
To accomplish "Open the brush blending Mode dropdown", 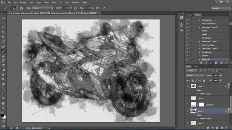I will click(43, 8).
